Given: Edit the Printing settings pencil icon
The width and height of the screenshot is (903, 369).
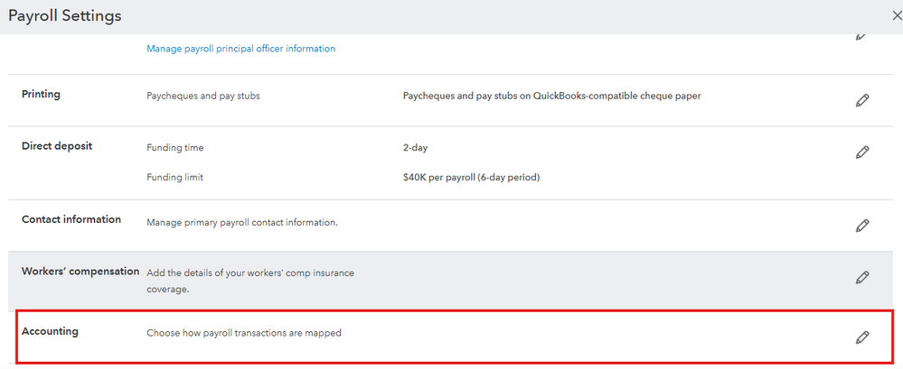Looking at the screenshot, I should click(861, 100).
